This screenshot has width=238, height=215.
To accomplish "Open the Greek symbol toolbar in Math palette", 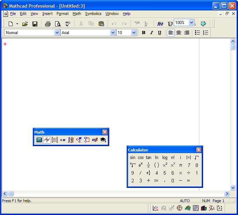I will (95, 140).
